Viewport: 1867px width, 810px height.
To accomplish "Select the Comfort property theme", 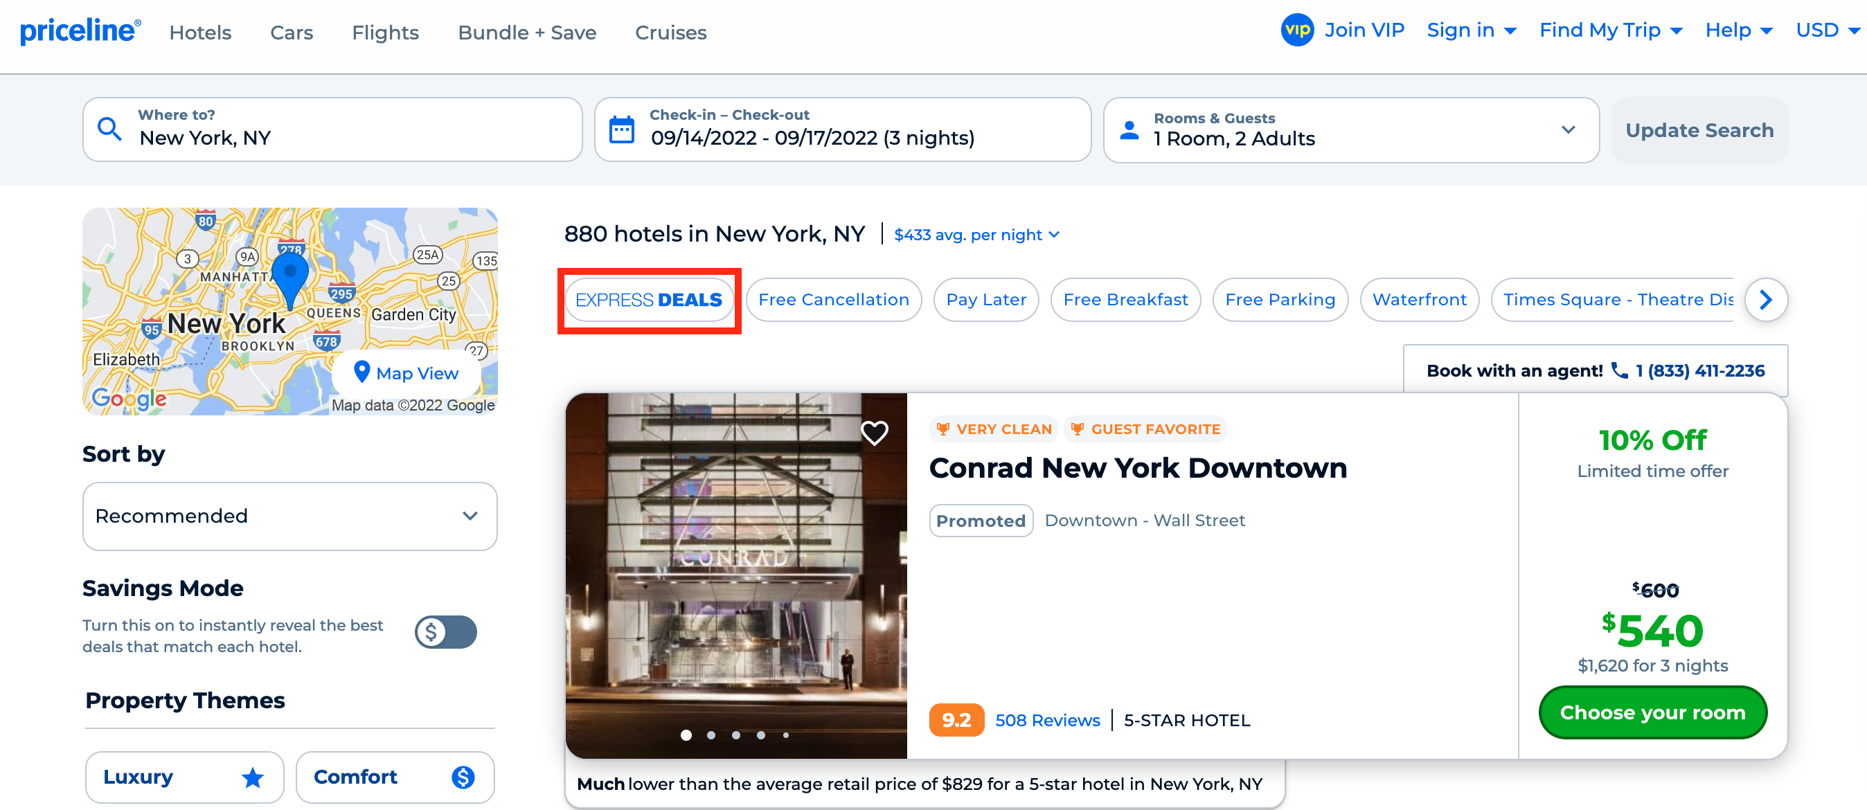I will 395,777.
